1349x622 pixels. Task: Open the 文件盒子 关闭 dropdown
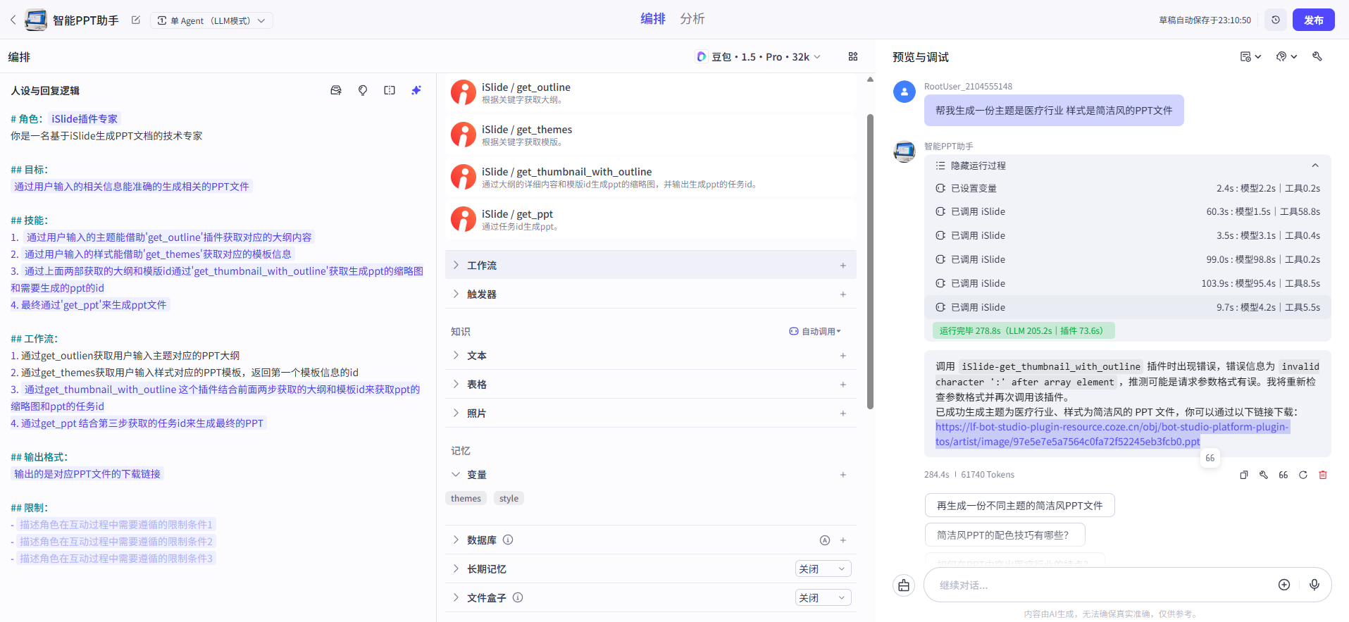(823, 598)
